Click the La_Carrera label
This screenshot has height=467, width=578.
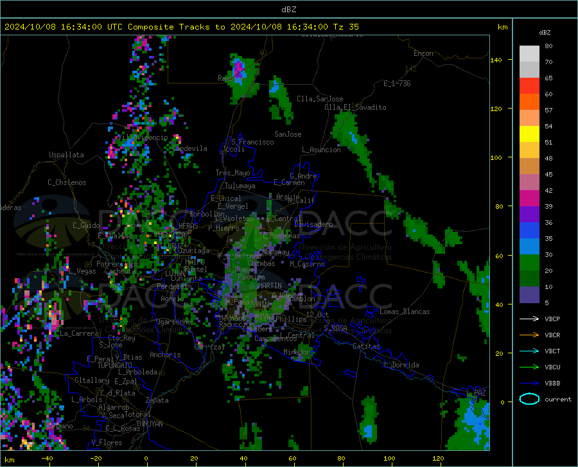(x=79, y=333)
